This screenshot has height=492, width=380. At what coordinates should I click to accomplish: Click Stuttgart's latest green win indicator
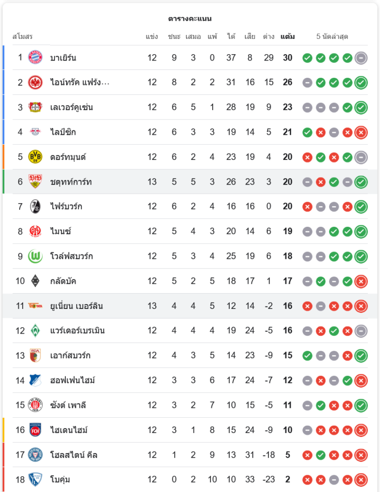point(361,182)
